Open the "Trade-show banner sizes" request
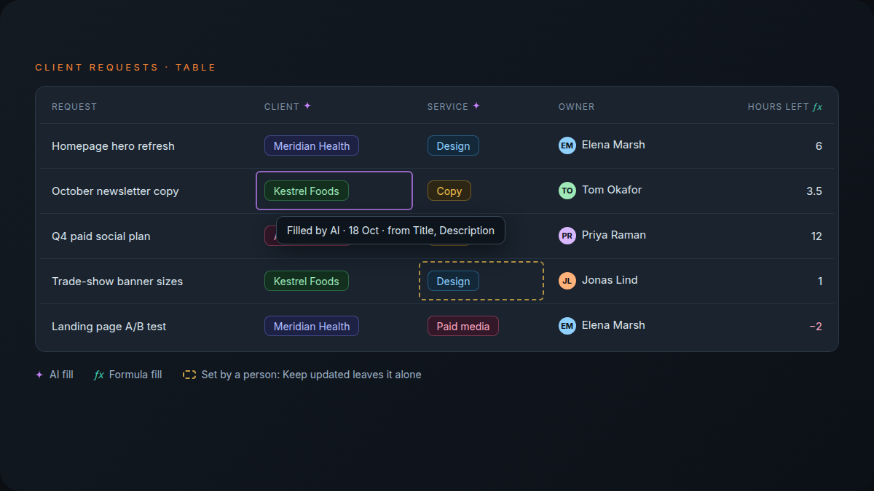This screenshot has height=491, width=874. click(x=117, y=282)
